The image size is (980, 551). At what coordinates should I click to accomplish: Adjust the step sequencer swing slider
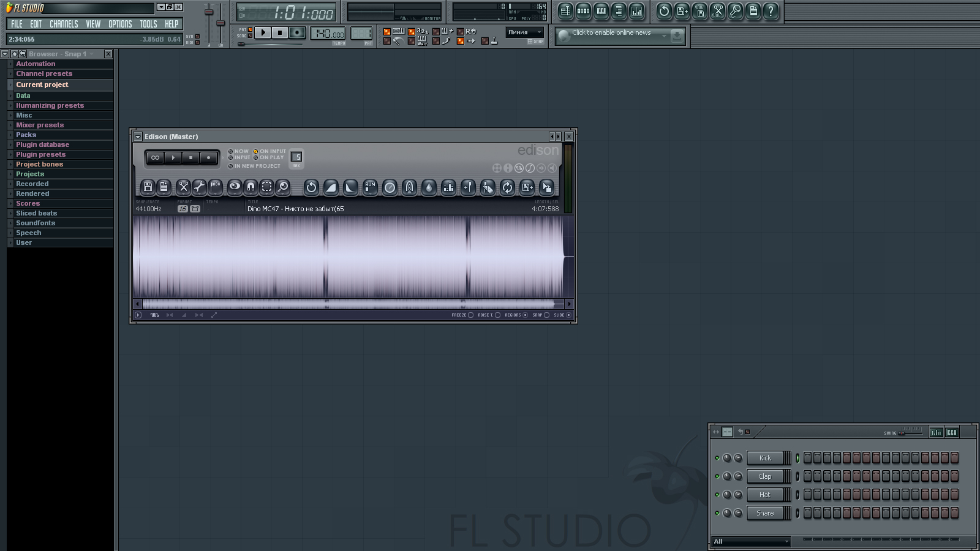tap(911, 432)
